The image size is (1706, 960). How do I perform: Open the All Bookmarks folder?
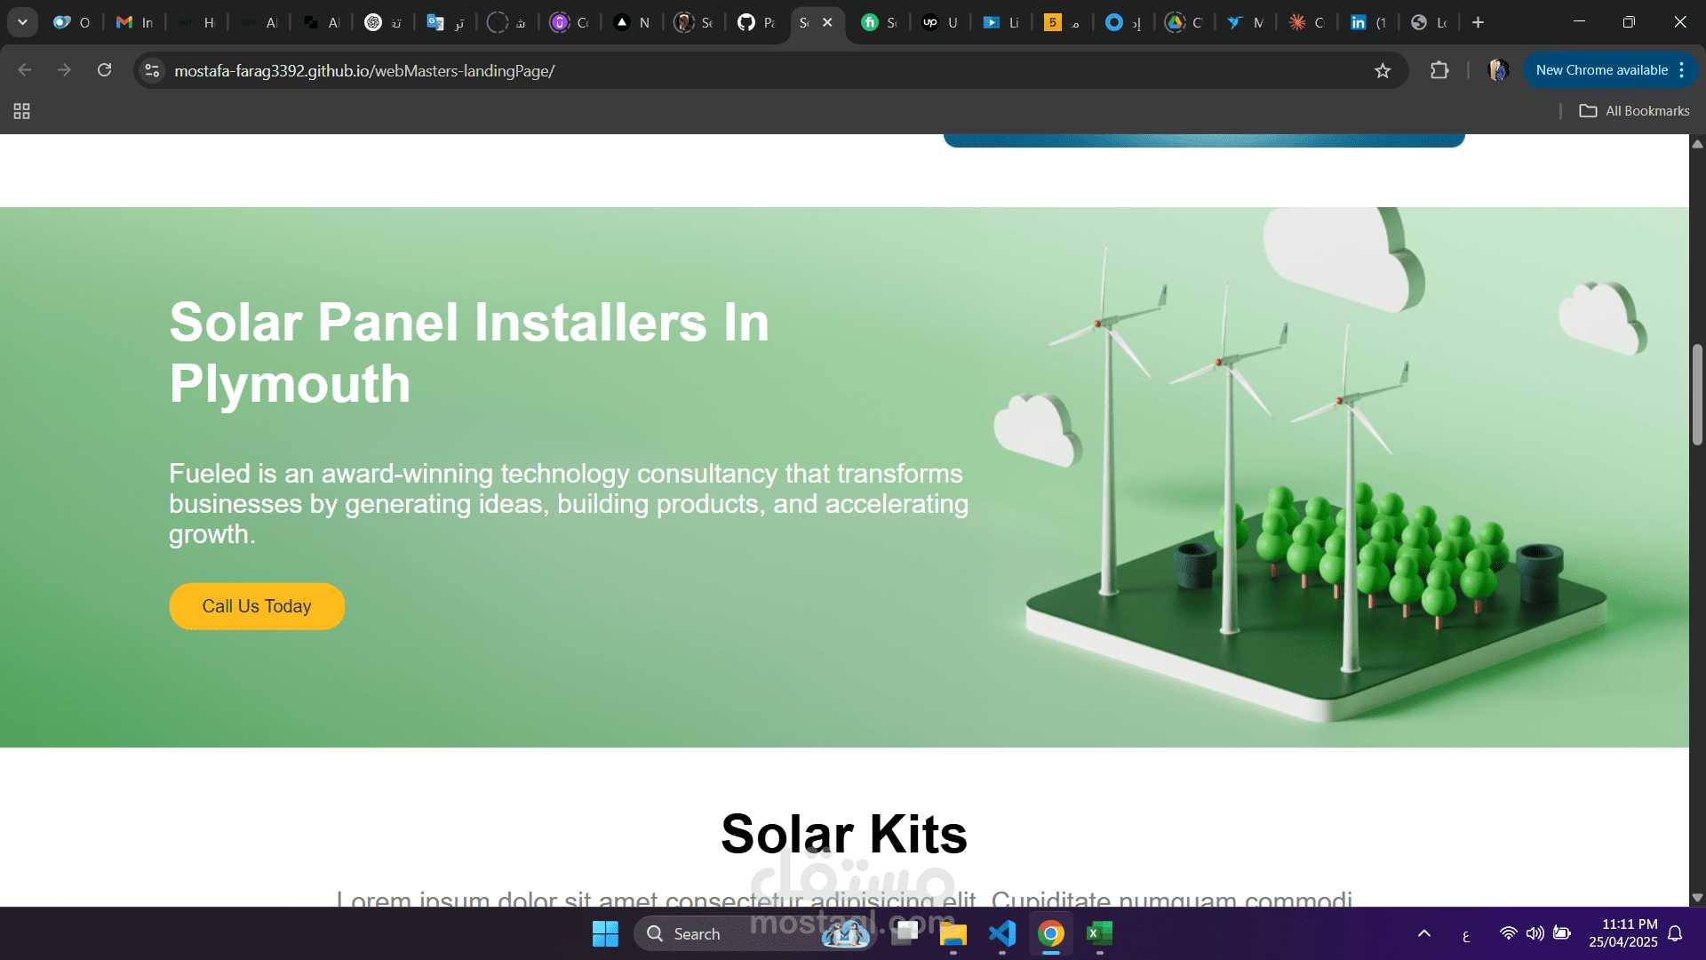1634,111
